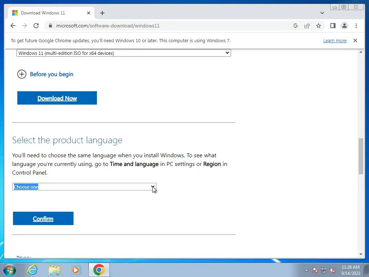Share this page via share icon
Screen dimensions: 369x277
tap(307, 26)
